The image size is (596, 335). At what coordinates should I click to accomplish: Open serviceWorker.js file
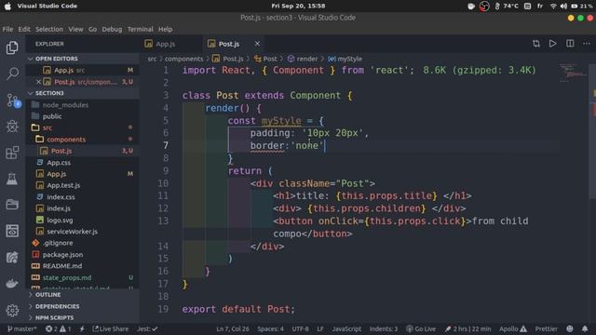[x=73, y=232]
